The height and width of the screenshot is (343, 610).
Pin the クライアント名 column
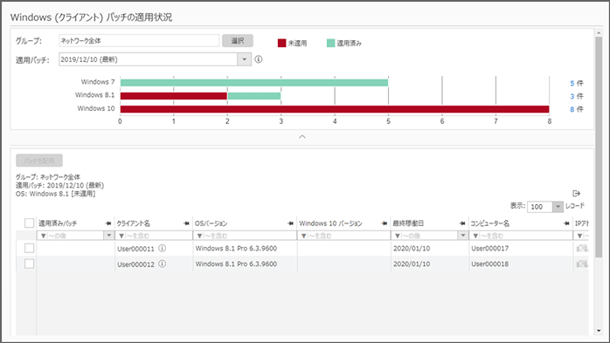pyautogui.click(x=186, y=223)
